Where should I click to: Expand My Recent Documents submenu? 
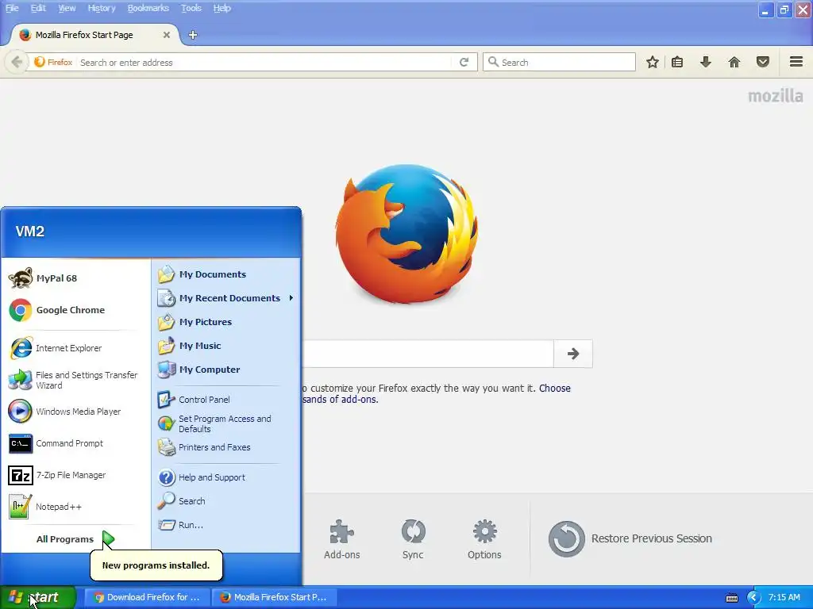[x=226, y=298]
